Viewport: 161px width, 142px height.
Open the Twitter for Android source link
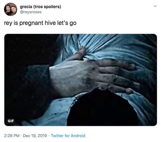[x=68, y=135]
